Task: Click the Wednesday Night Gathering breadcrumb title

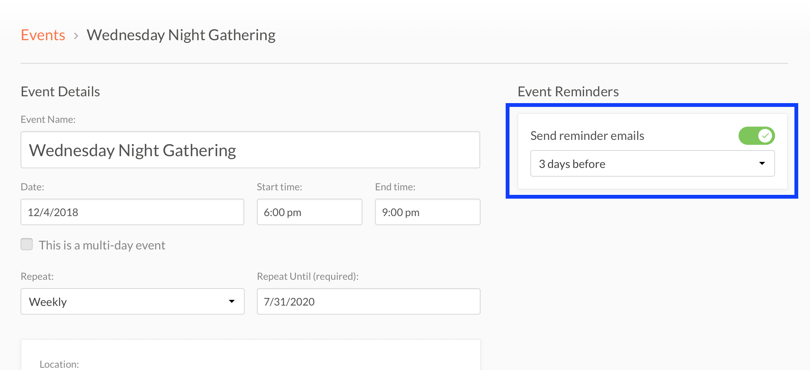Action: (181, 35)
